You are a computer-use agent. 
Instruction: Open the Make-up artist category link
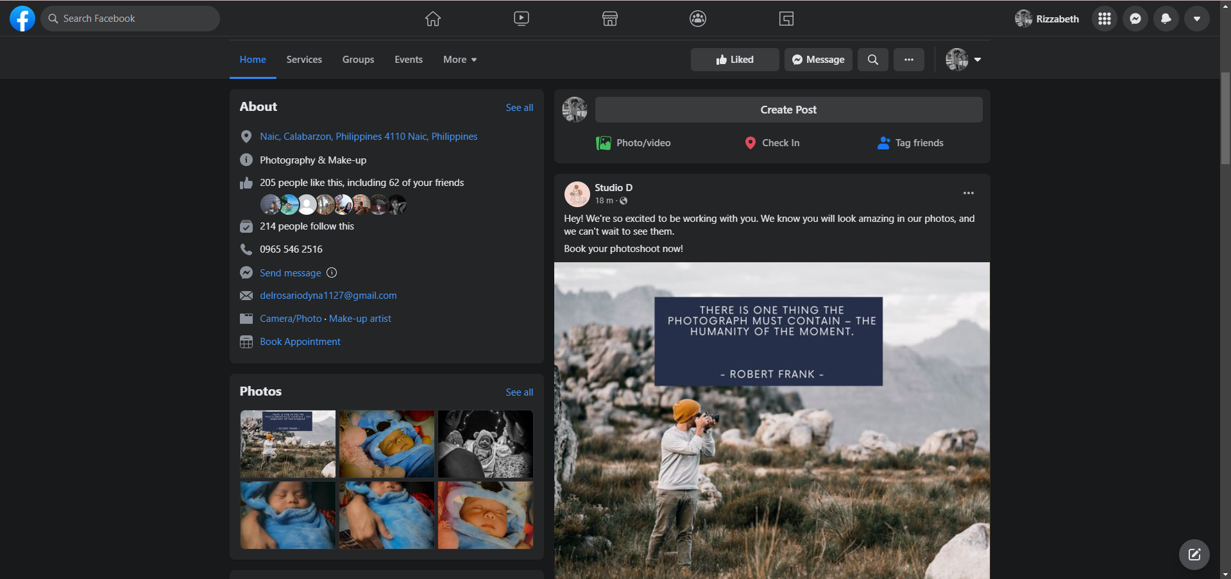360,319
